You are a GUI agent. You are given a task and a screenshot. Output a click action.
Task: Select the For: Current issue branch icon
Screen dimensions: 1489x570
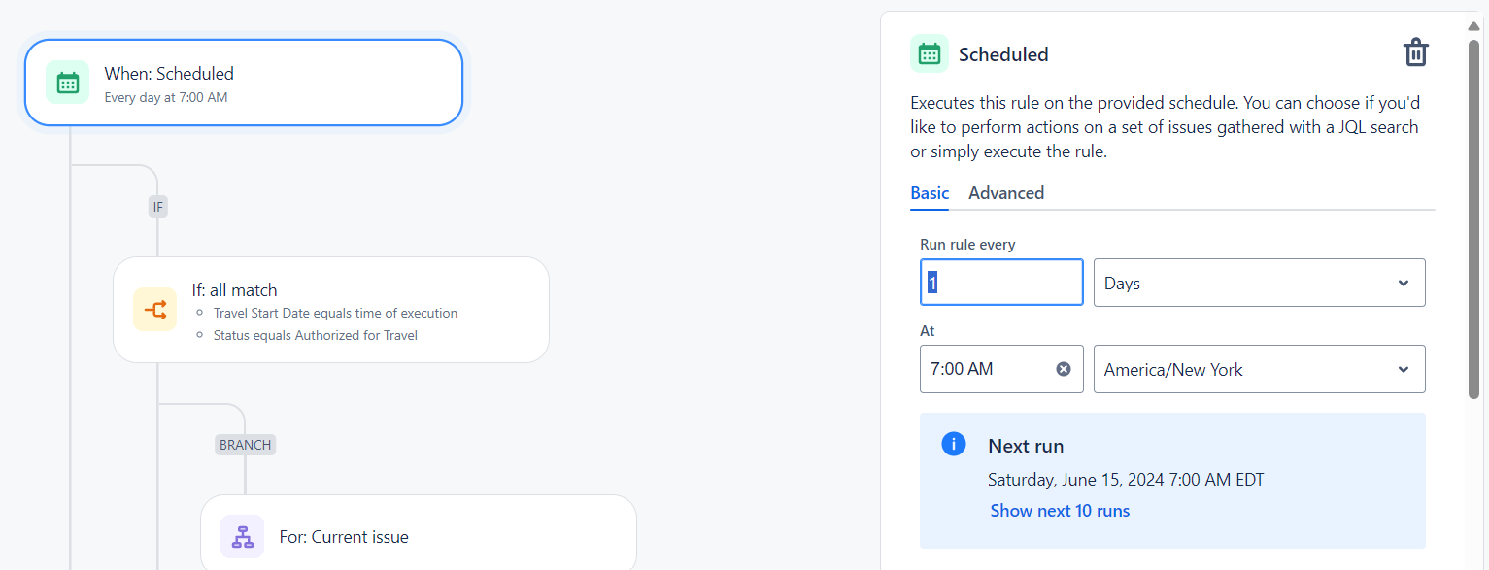pyautogui.click(x=242, y=536)
